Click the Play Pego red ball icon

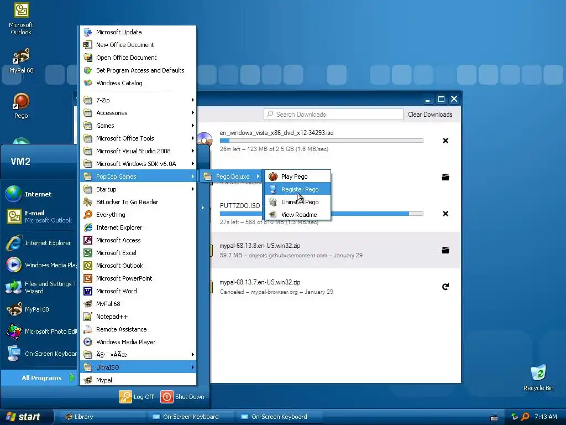click(x=273, y=177)
